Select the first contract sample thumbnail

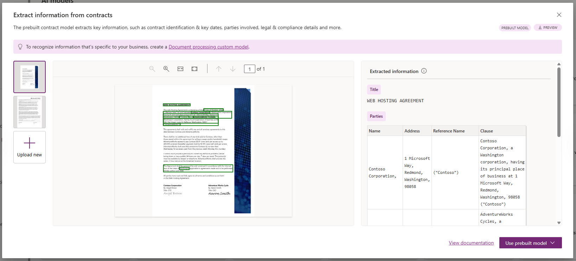tap(30, 77)
